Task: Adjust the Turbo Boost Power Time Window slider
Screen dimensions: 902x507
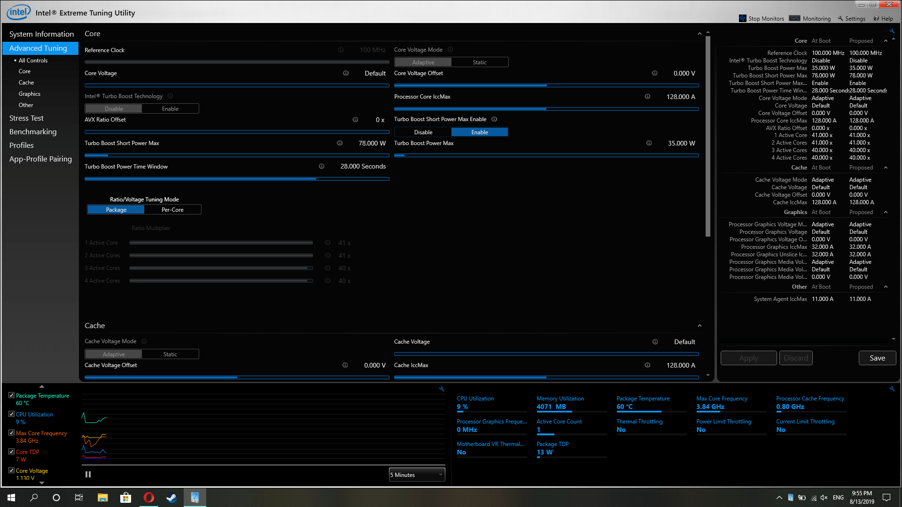Action: pos(316,179)
